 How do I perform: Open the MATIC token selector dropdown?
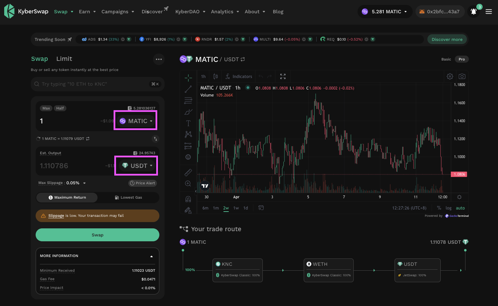[x=136, y=121]
